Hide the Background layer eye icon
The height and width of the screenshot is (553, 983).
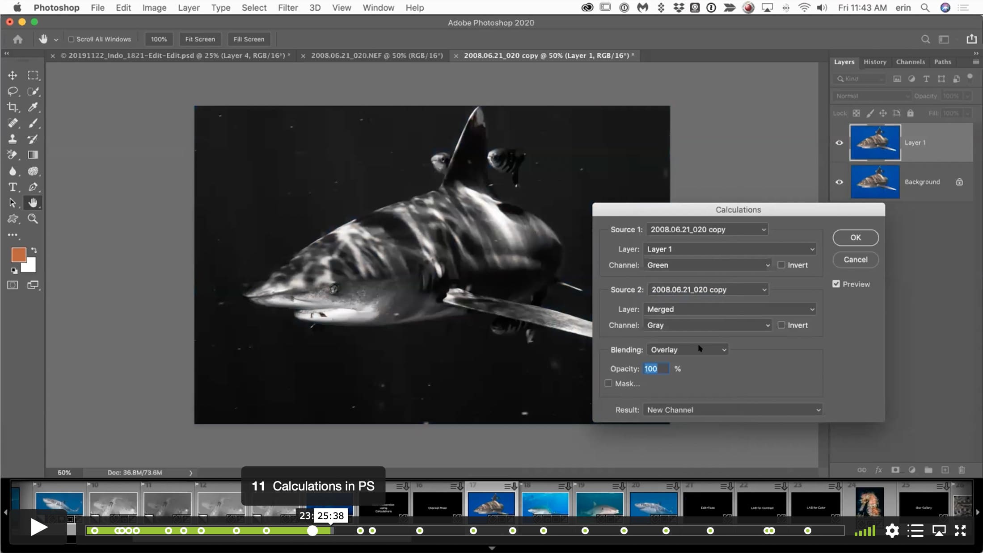click(839, 182)
